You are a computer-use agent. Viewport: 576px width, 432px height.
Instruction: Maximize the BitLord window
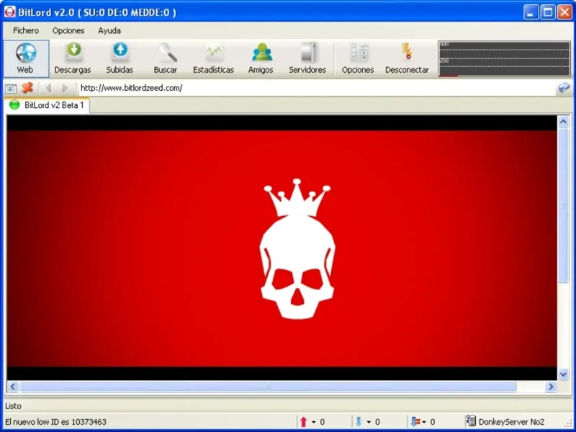pyautogui.click(x=547, y=12)
